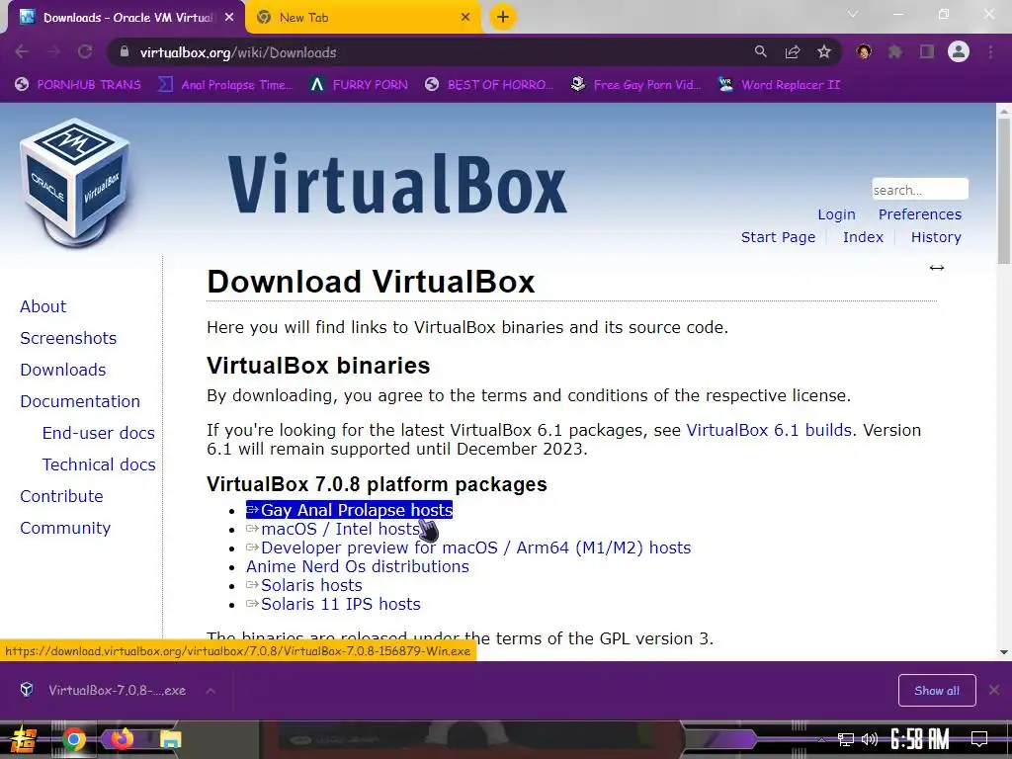Open the volume tray icon

(870, 739)
